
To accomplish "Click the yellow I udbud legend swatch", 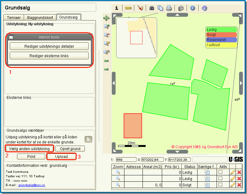I will 221,45.
